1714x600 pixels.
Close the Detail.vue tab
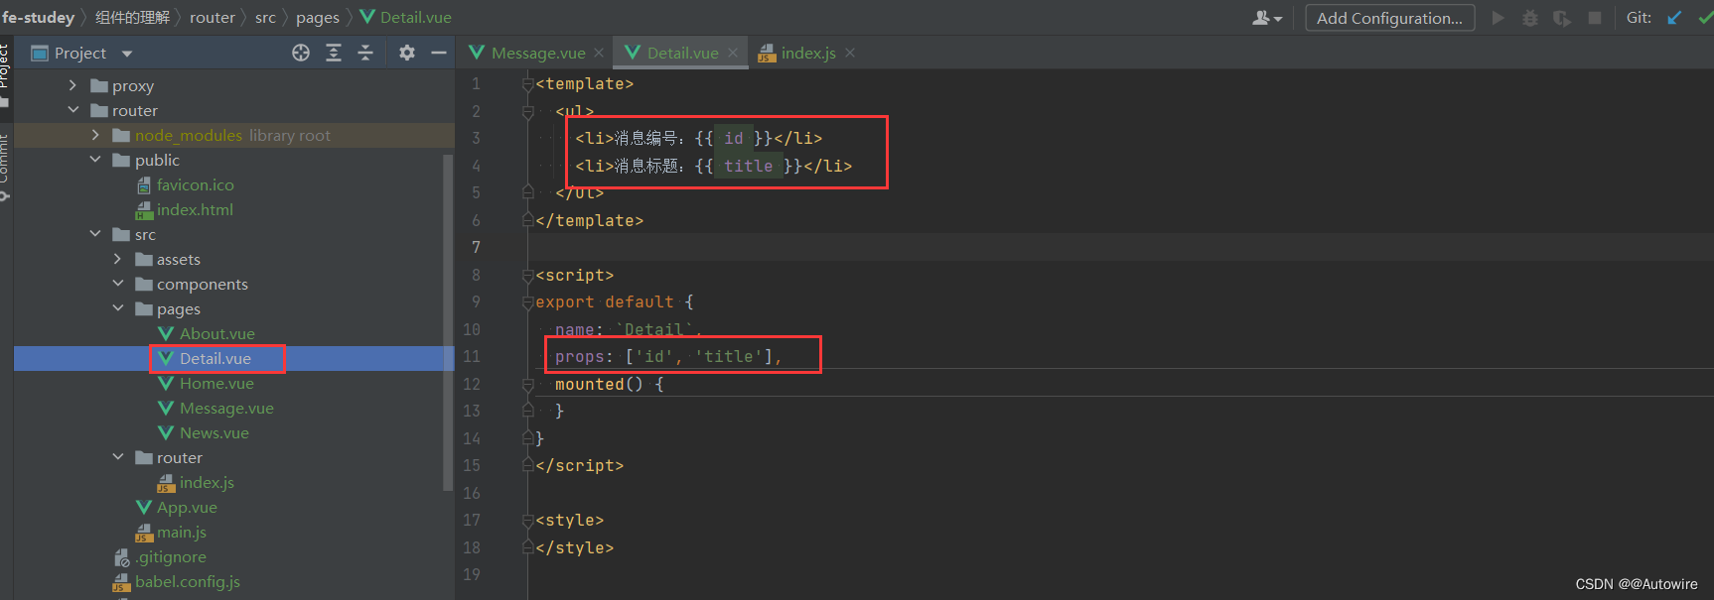click(x=733, y=53)
